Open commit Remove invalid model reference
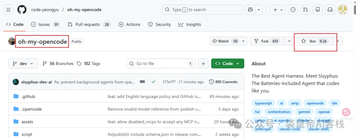Screen dimensions: 356x138 pos(154,109)
